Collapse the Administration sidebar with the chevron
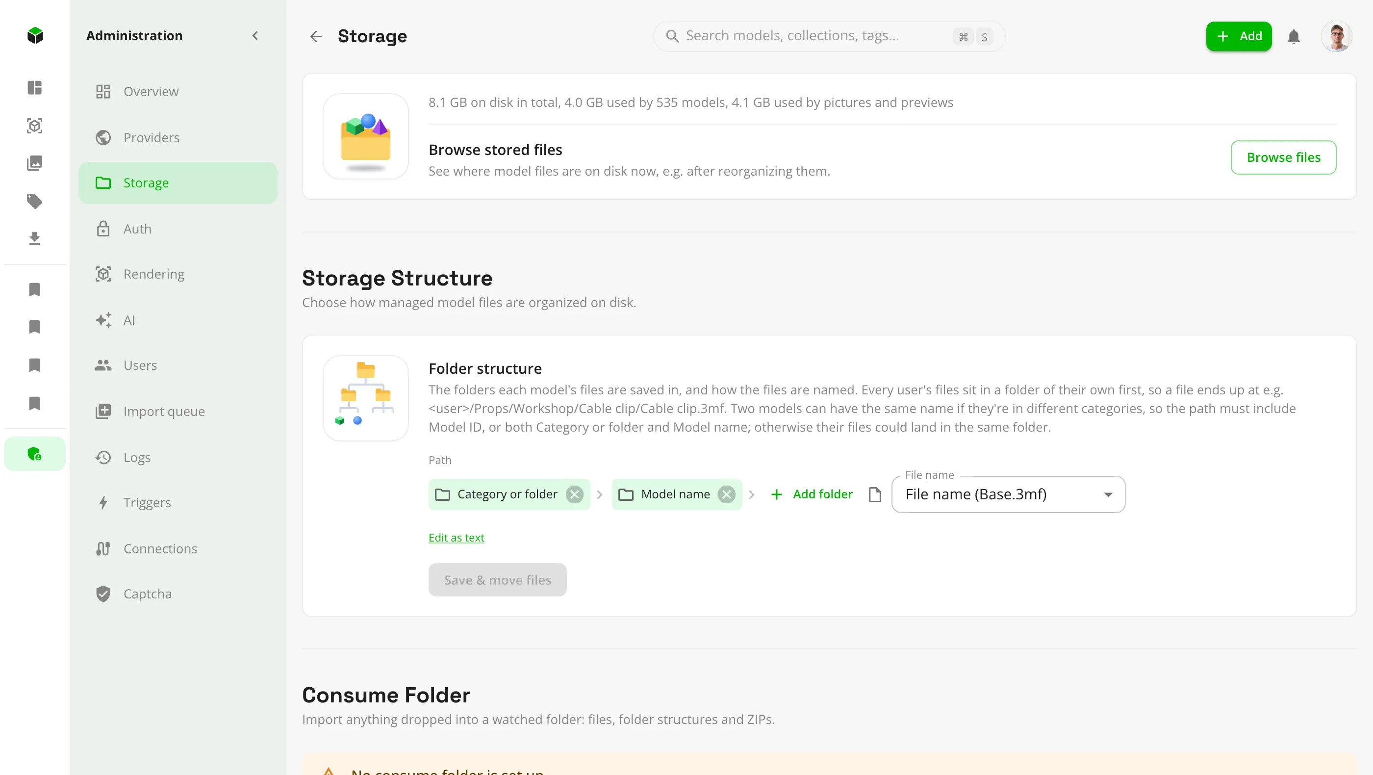 (x=255, y=36)
